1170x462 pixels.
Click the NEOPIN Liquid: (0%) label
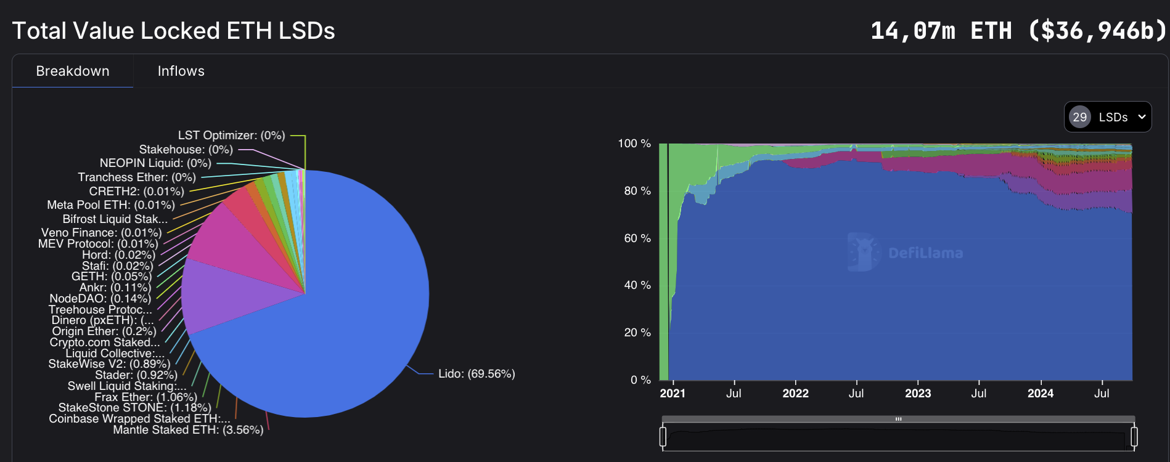(155, 163)
